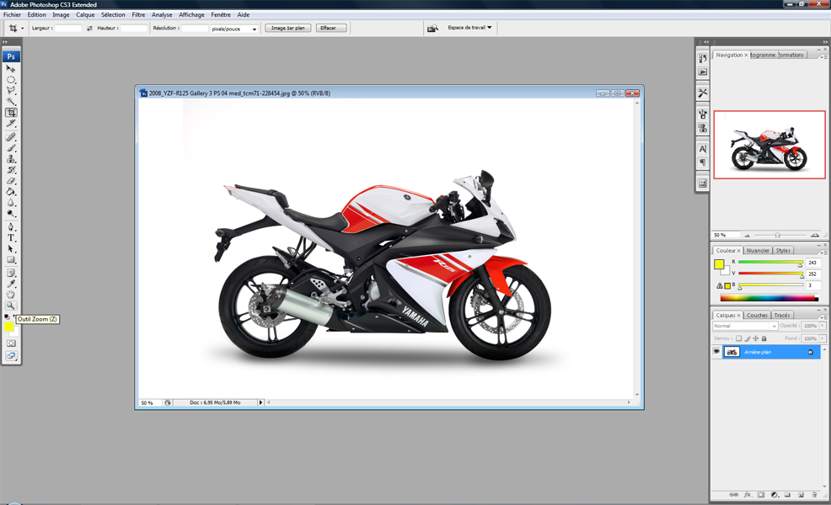Image resolution: width=831 pixels, height=505 pixels.
Task: Toggle lock image pixels
Action: pos(748,338)
